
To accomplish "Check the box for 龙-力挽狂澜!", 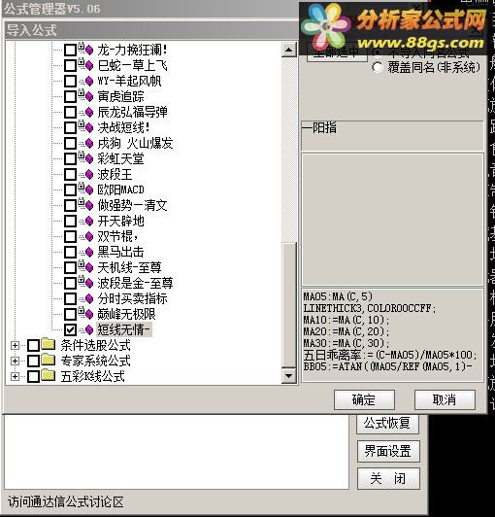I will coord(70,51).
